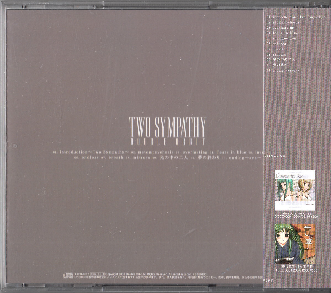The width and height of the screenshot is (331, 293).
Task: Click 'everlasting' in the center track line
Action: pyautogui.click(x=195, y=152)
